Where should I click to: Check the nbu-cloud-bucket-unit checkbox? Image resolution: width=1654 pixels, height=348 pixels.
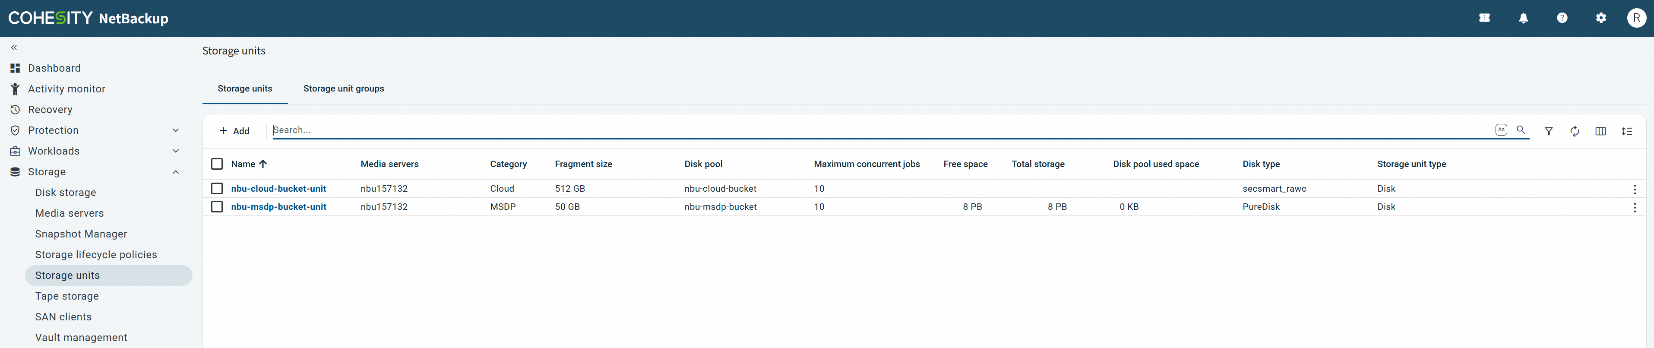[x=217, y=189]
